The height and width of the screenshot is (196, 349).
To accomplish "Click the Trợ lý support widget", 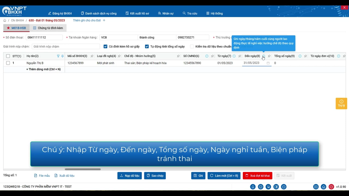I will [341, 103].
